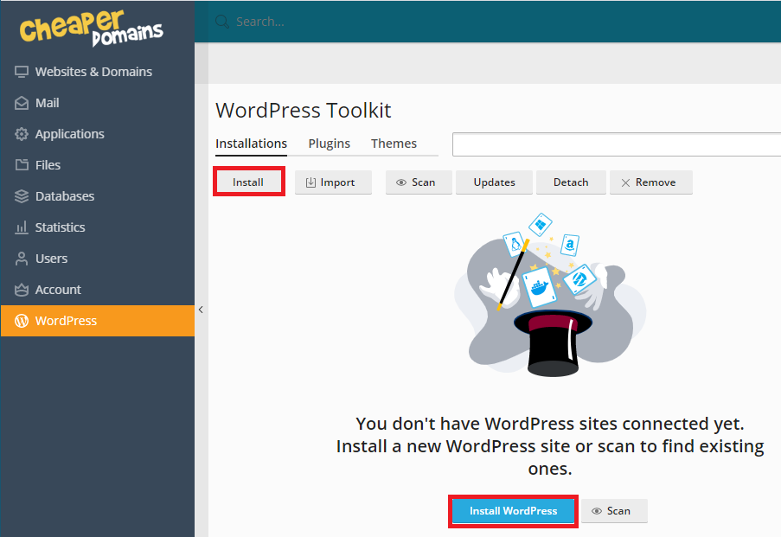Click the Files folder icon
This screenshot has width=781, height=537.
(22, 165)
